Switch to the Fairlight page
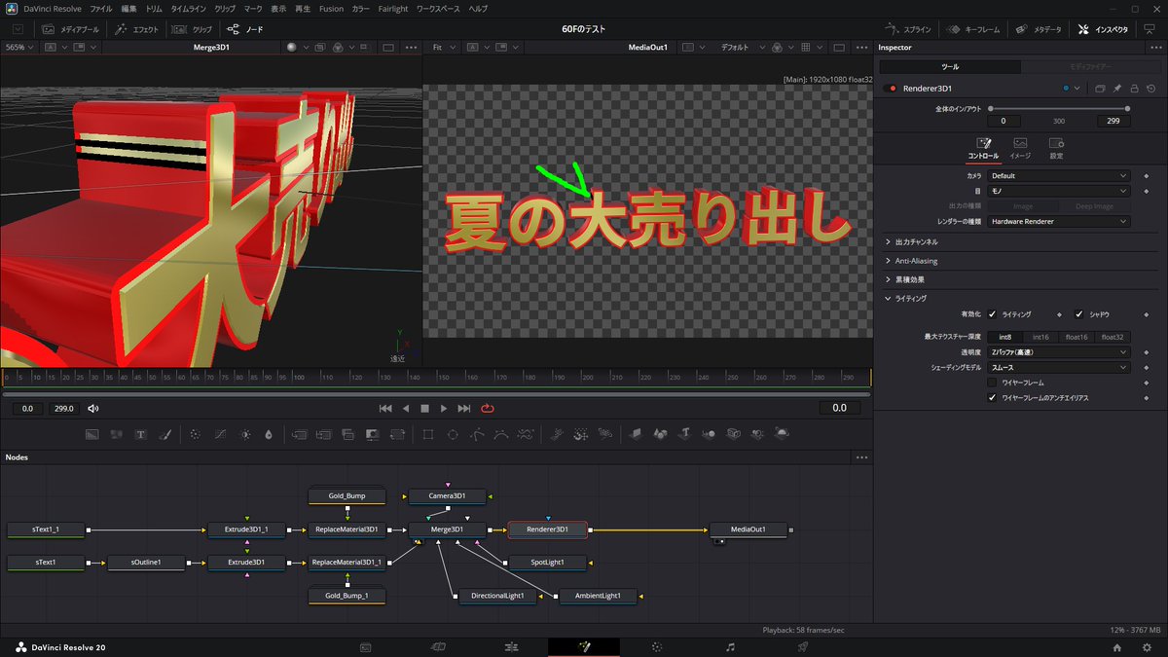 coord(728,646)
